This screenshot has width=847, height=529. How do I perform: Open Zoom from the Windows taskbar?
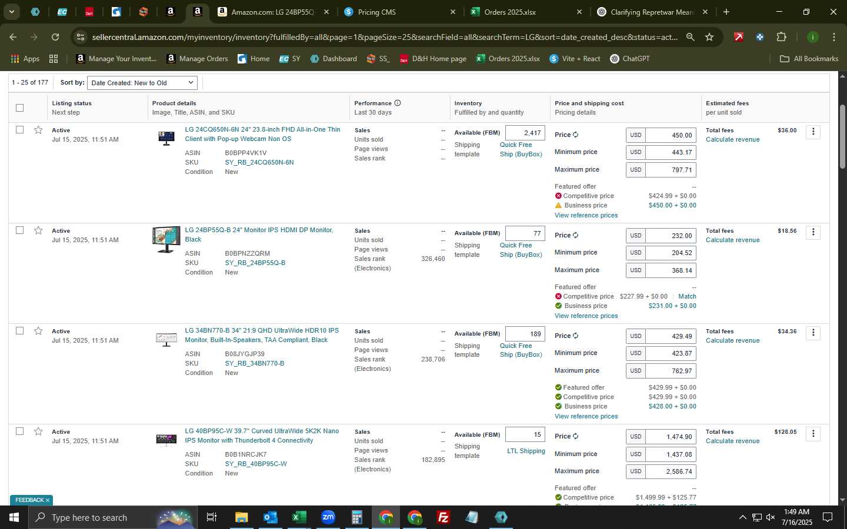(328, 517)
